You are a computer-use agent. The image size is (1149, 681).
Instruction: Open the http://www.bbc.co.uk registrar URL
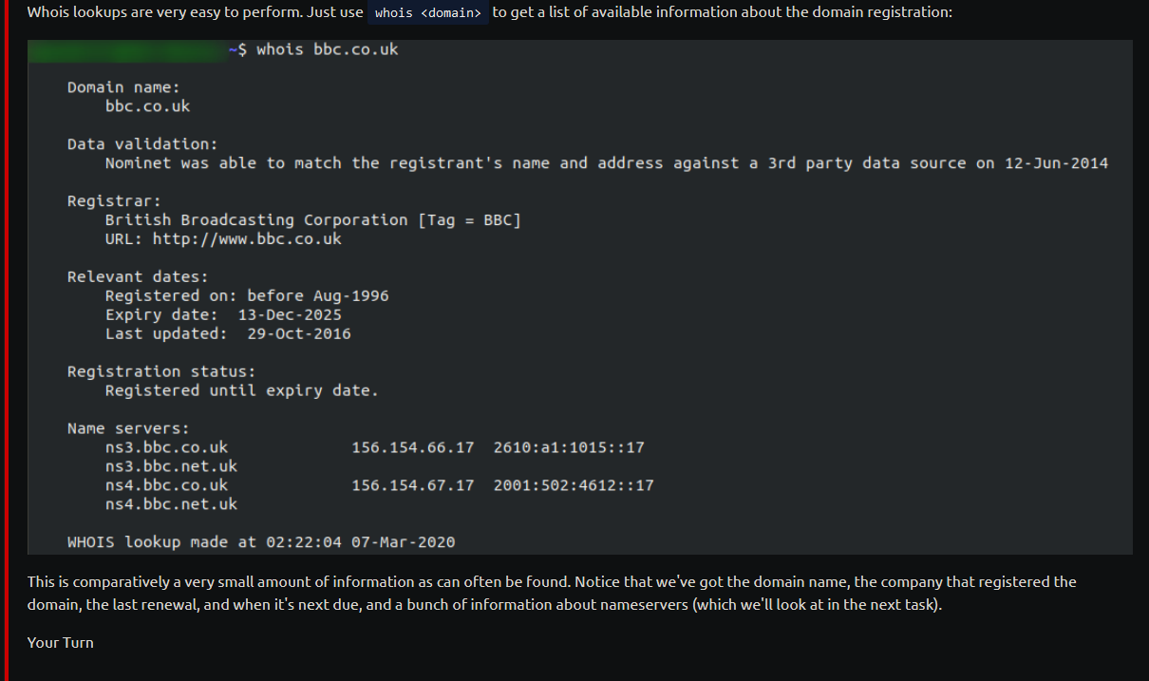pyautogui.click(x=247, y=238)
